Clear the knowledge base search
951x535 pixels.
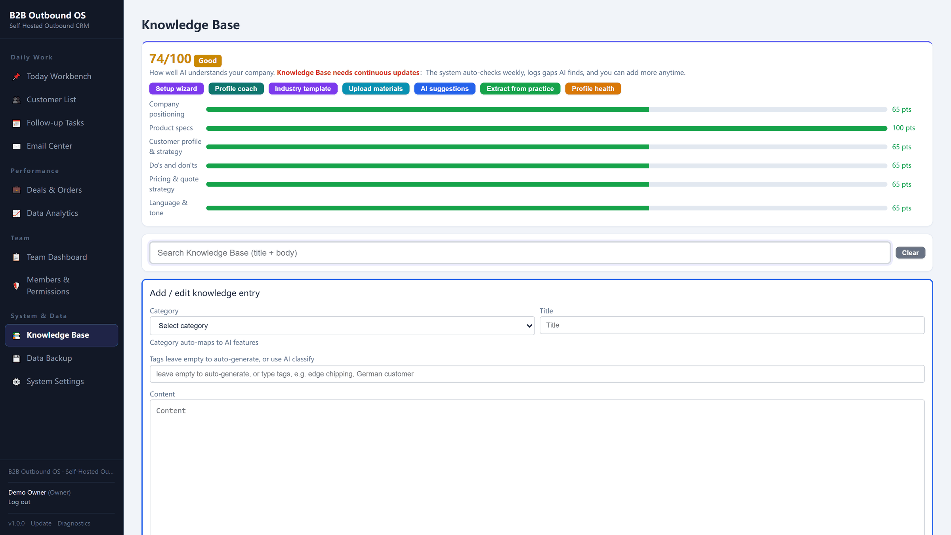coord(910,253)
